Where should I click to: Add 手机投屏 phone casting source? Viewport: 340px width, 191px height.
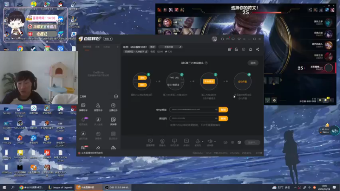(174, 142)
